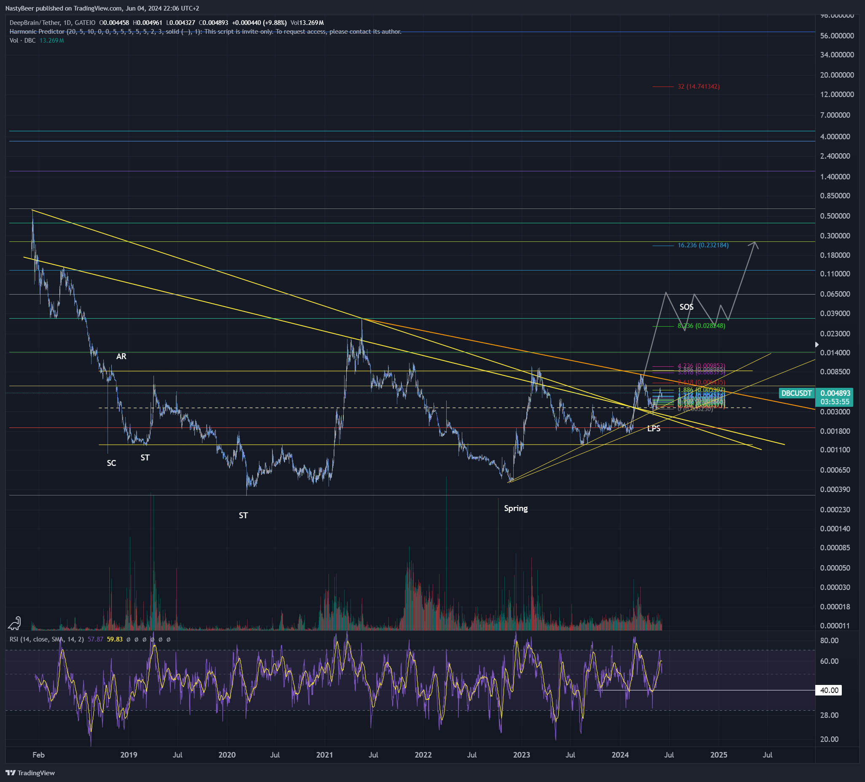The height and width of the screenshot is (782, 865).
Task: Click the dinosaur icon above the RSI pane
Action: 15,622
